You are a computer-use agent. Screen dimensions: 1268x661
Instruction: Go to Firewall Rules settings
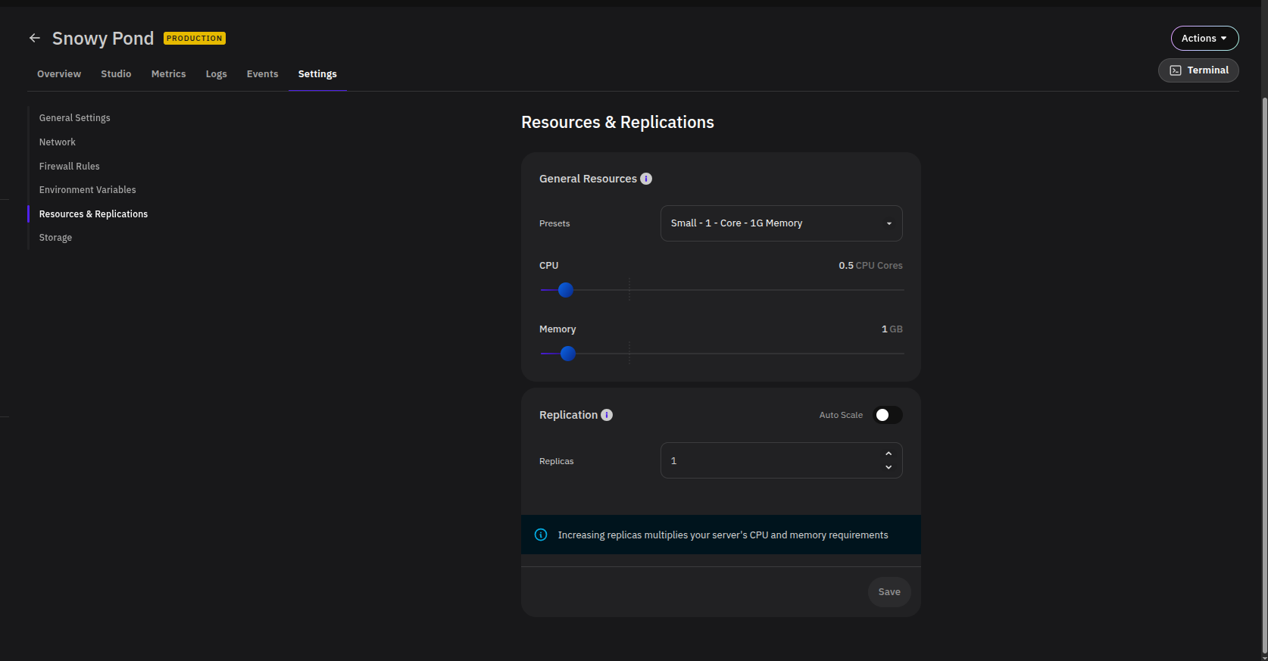pos(70,167)
